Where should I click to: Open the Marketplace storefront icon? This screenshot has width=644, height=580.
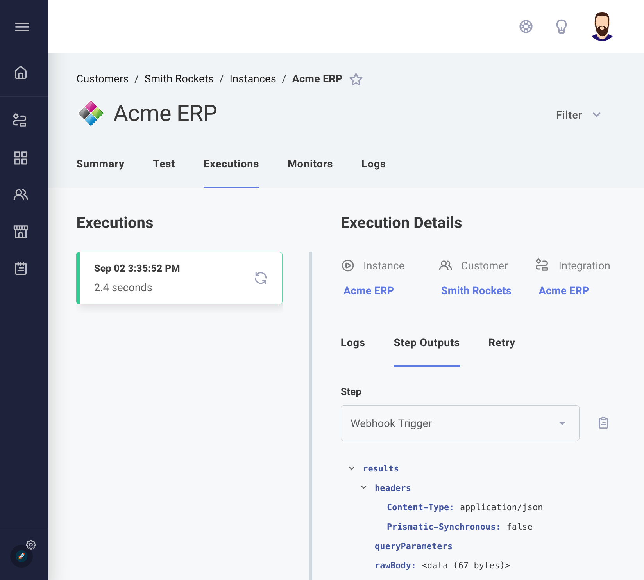pos(20,231)
